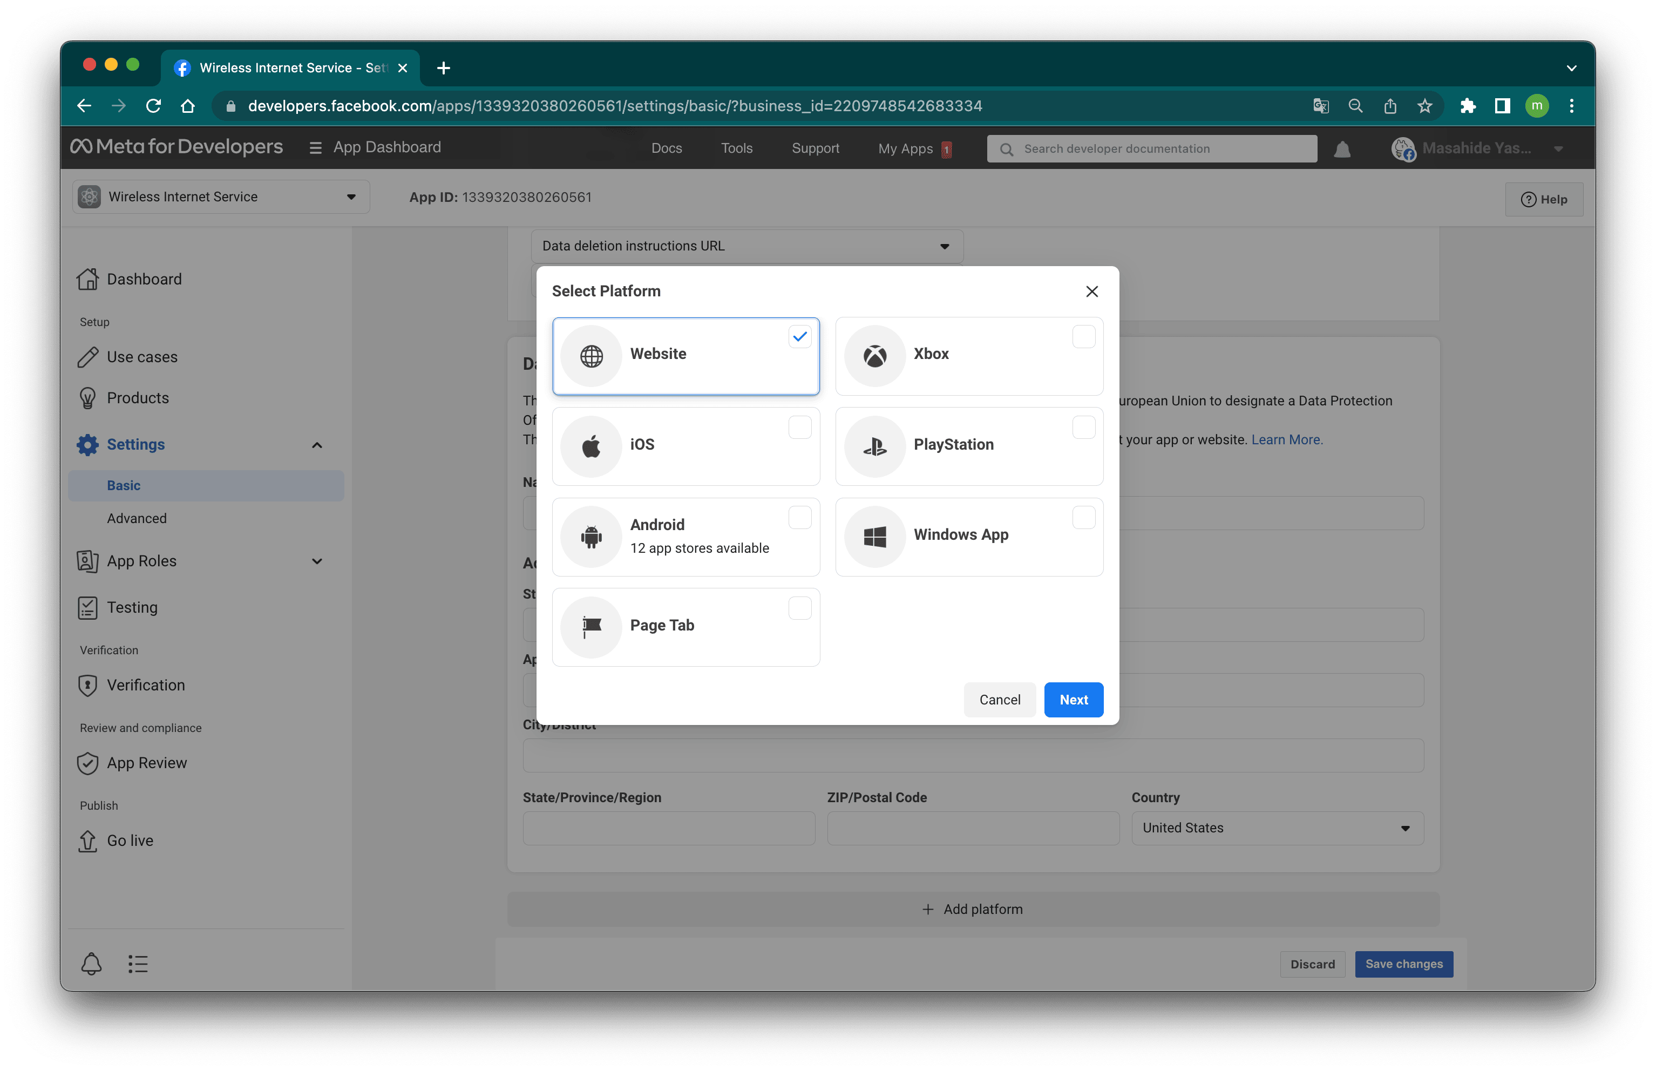Open the Chrome extensions puzzle icon
Screen dimensions: 1656x1071
1468,106
